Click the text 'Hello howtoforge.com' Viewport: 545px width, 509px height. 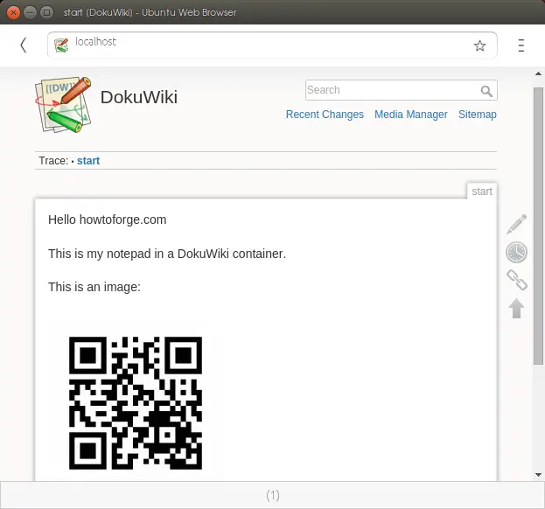tap(108, 220)
